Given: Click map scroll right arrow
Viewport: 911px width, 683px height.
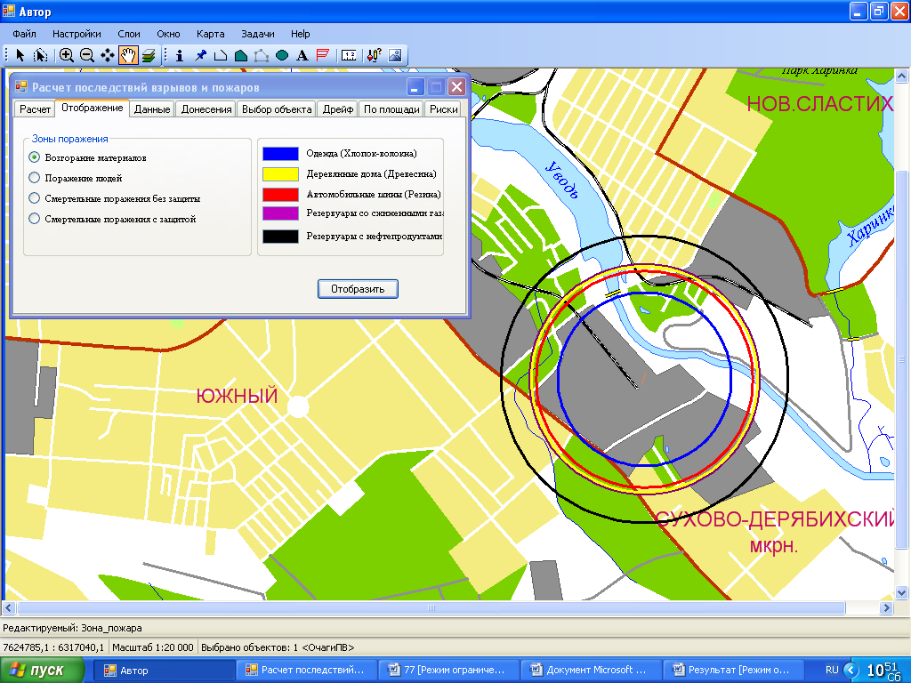Looking at the screenshot, I should 886,608.
